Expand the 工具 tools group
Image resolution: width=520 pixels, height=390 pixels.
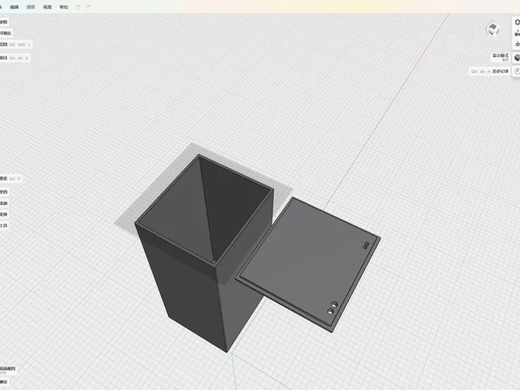coord(4,226)
